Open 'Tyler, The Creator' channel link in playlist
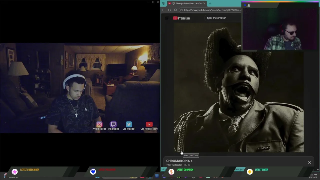Viewport: 320px width, 180px height. coord(174,165)
